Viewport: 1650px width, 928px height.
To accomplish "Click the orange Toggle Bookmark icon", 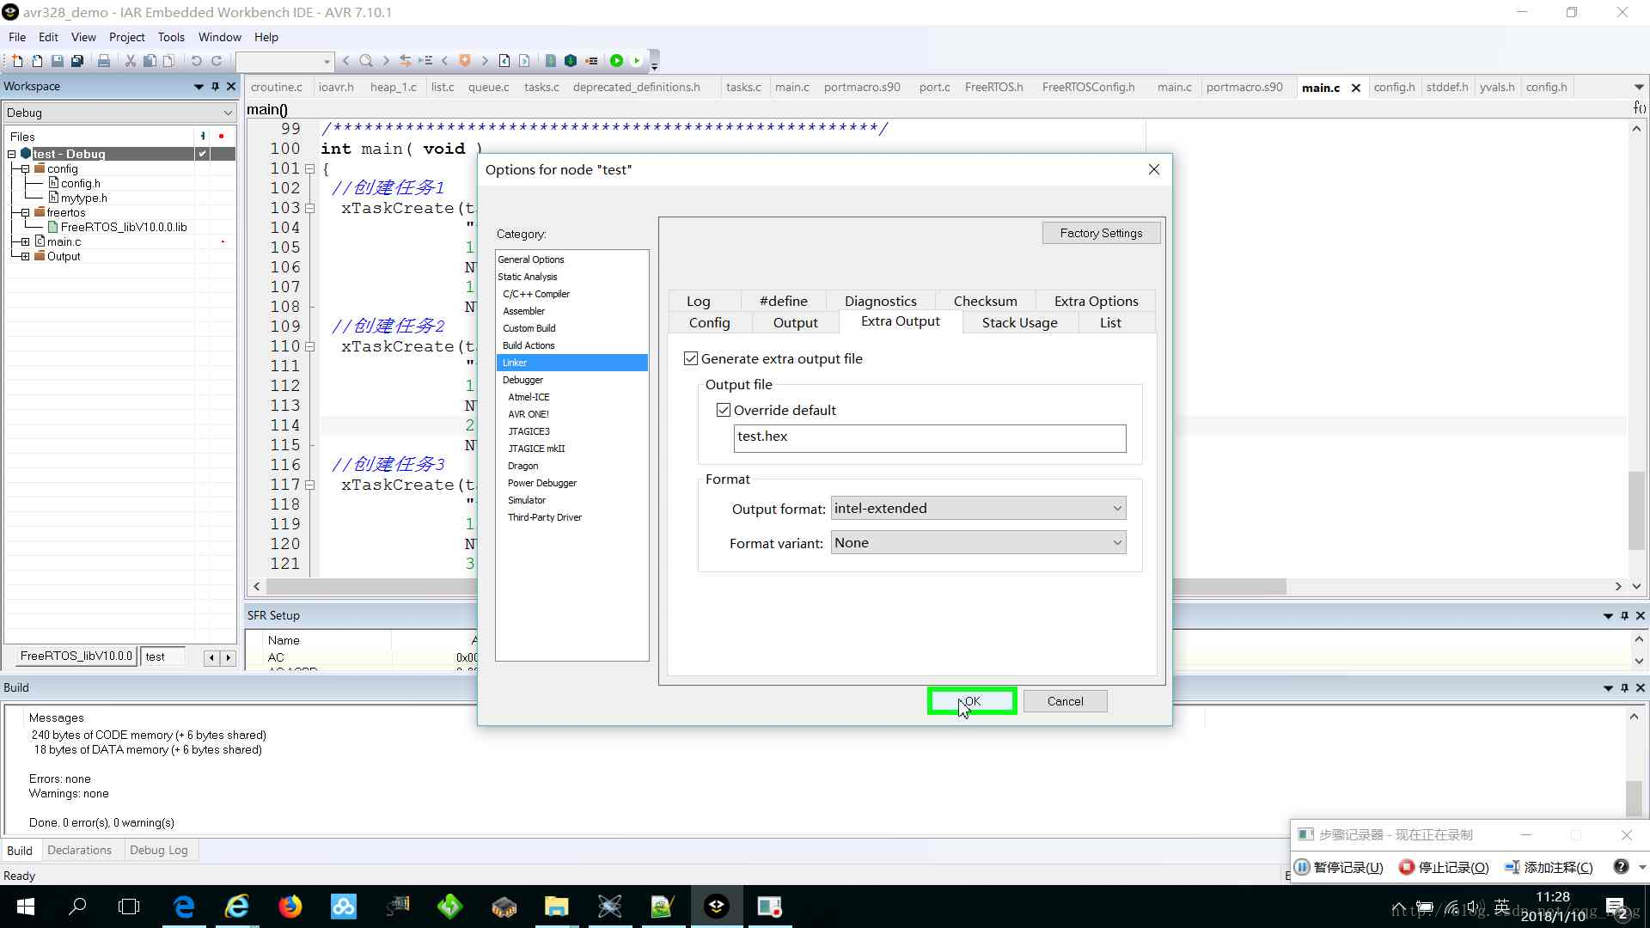I will click(x=465, y=61).
